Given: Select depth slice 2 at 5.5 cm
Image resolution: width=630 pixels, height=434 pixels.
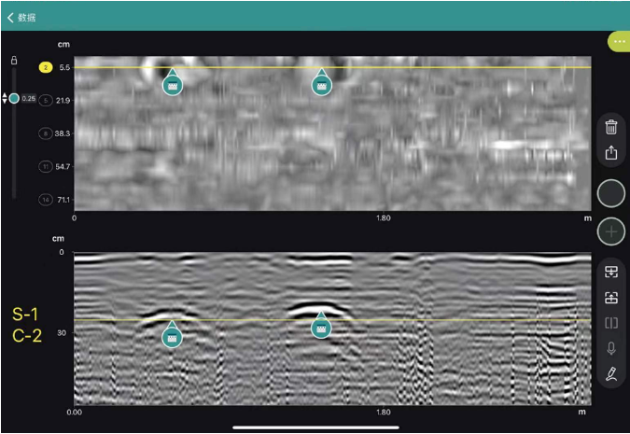Looking at the screenshot, I should point(45,68).
